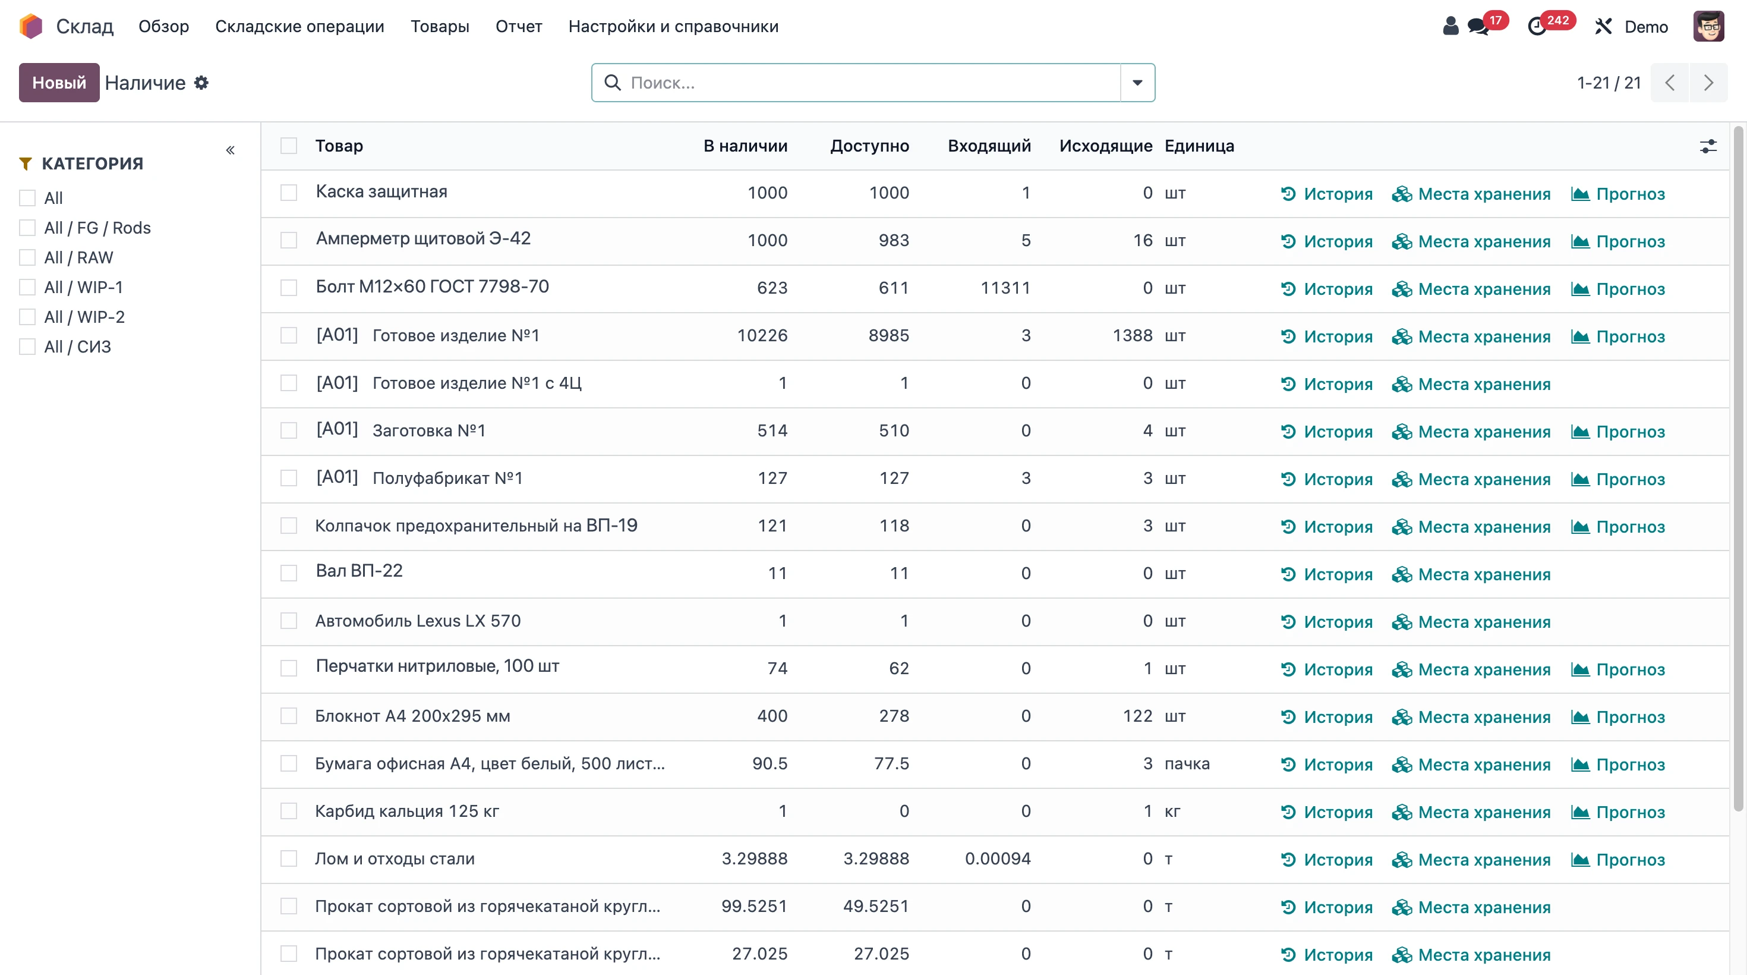Check the All / RAW category filter
This screenshot has width=1747, height=975.
[27, 258]
